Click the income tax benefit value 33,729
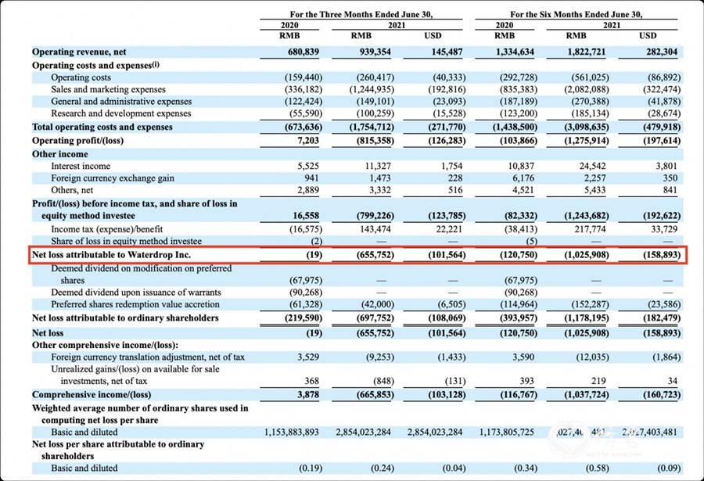 tap(664, 229)
